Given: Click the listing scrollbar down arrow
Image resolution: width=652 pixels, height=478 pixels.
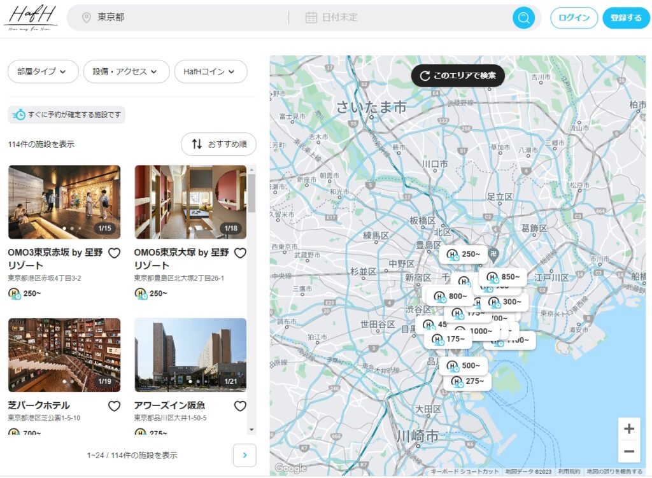Looking at the screenshot, I should 252,430.
